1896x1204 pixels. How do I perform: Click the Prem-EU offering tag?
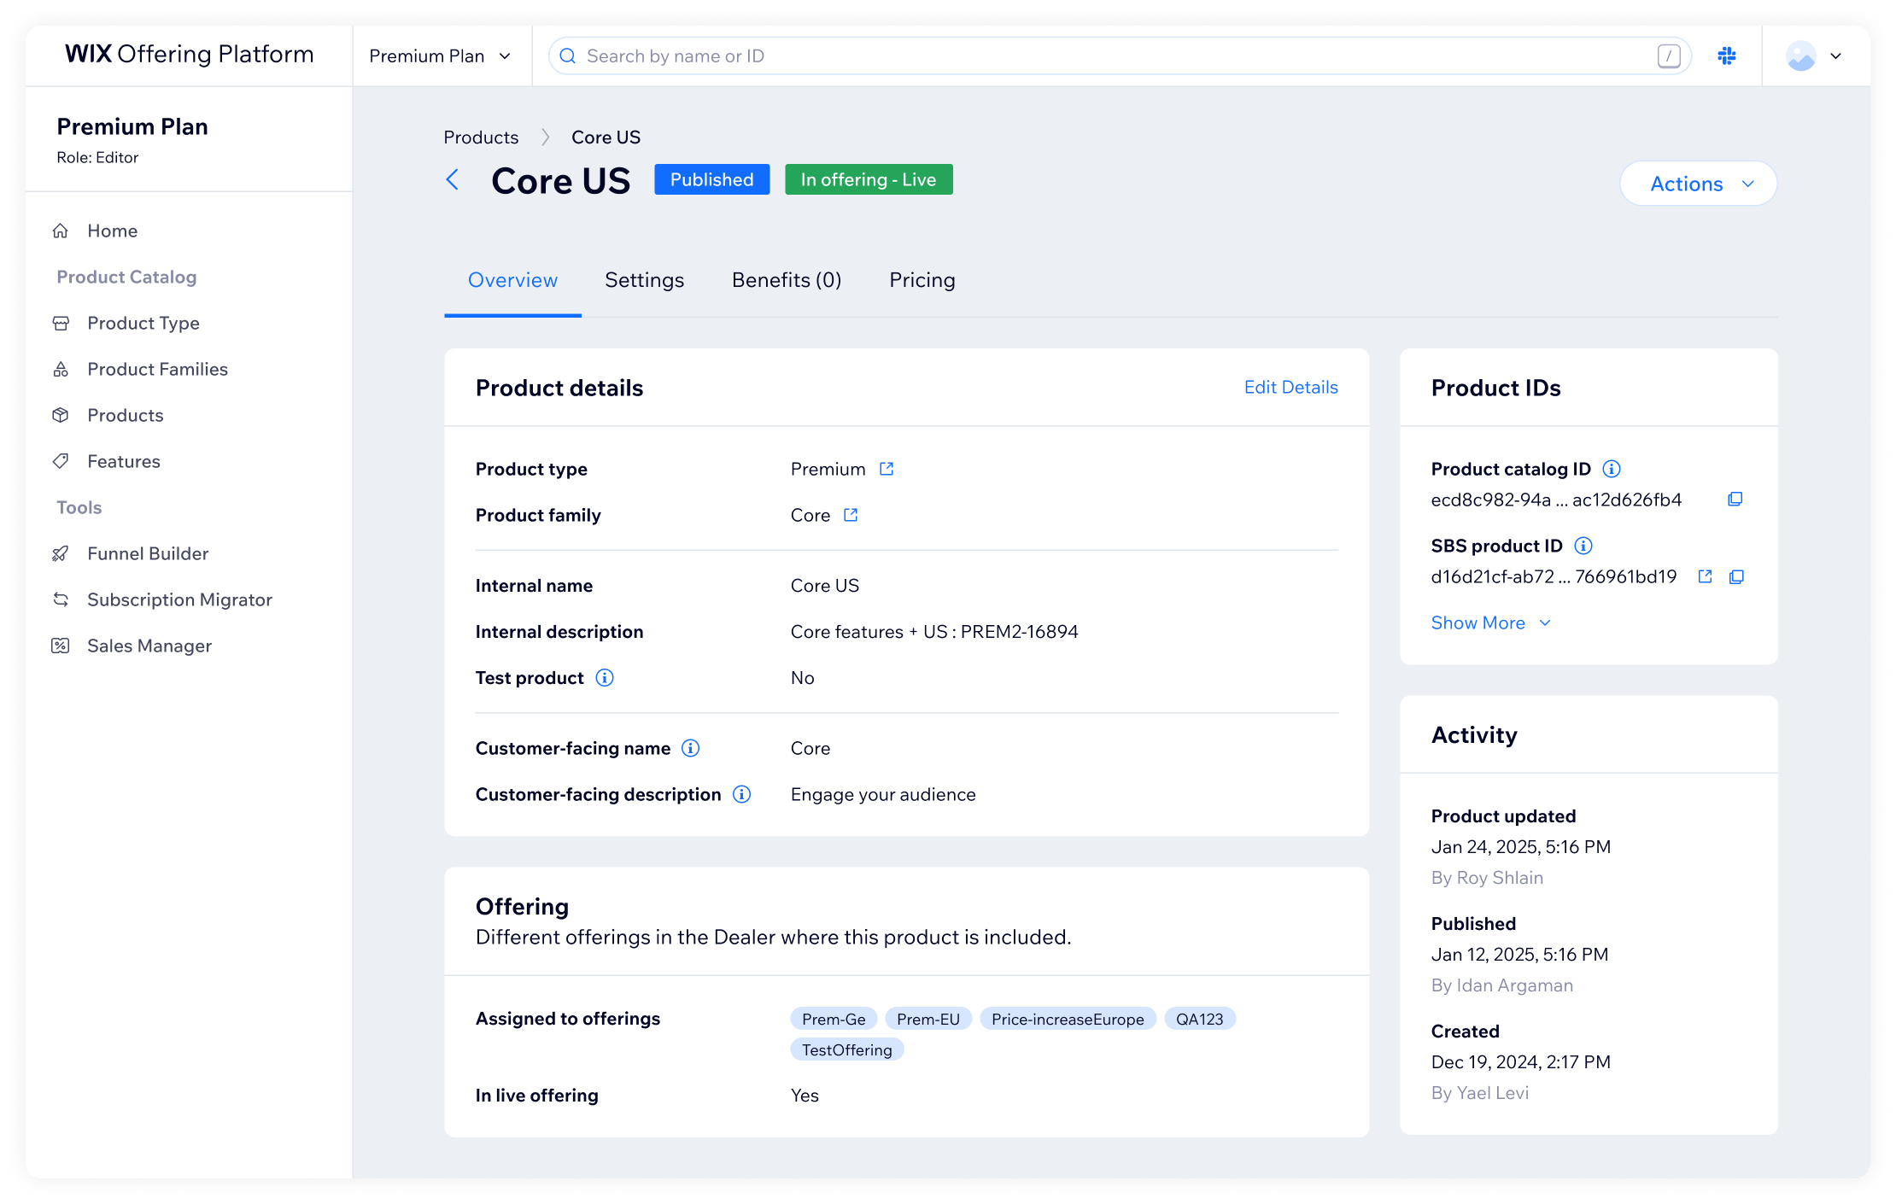coord(928,1019)
